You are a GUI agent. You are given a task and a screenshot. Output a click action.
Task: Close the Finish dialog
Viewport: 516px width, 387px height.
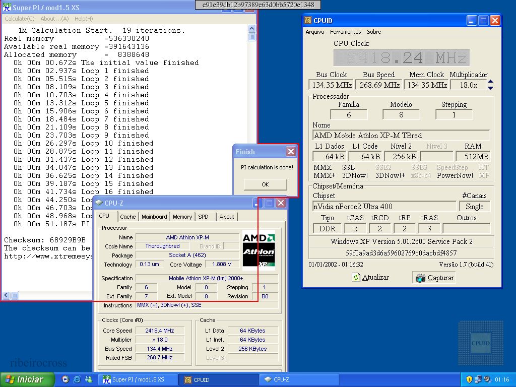pyautogui.click(x=291, y=151)
